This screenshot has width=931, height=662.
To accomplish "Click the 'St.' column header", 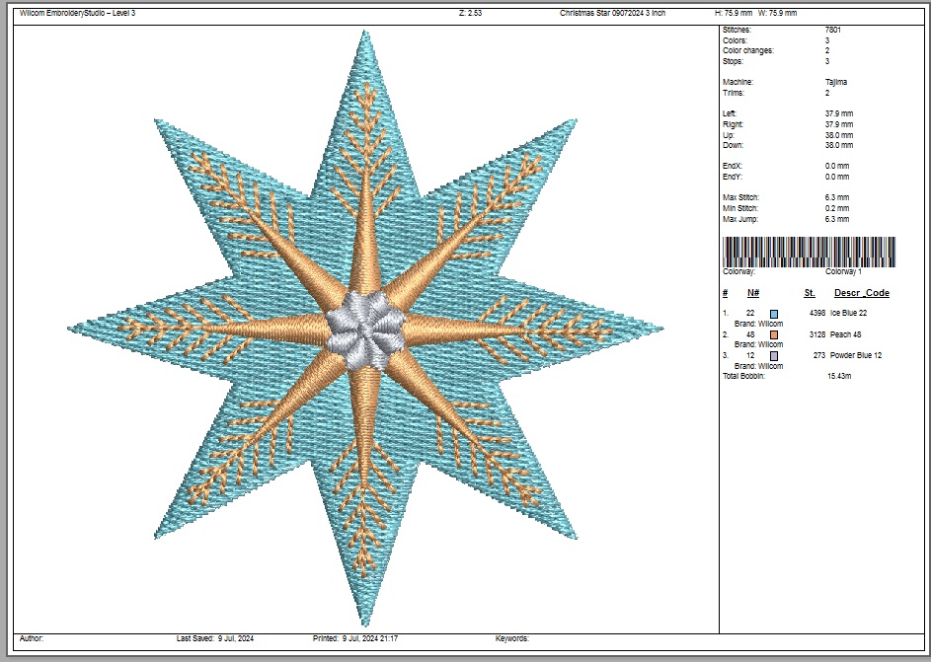I will pyautogui.click(x=810, y=293).
